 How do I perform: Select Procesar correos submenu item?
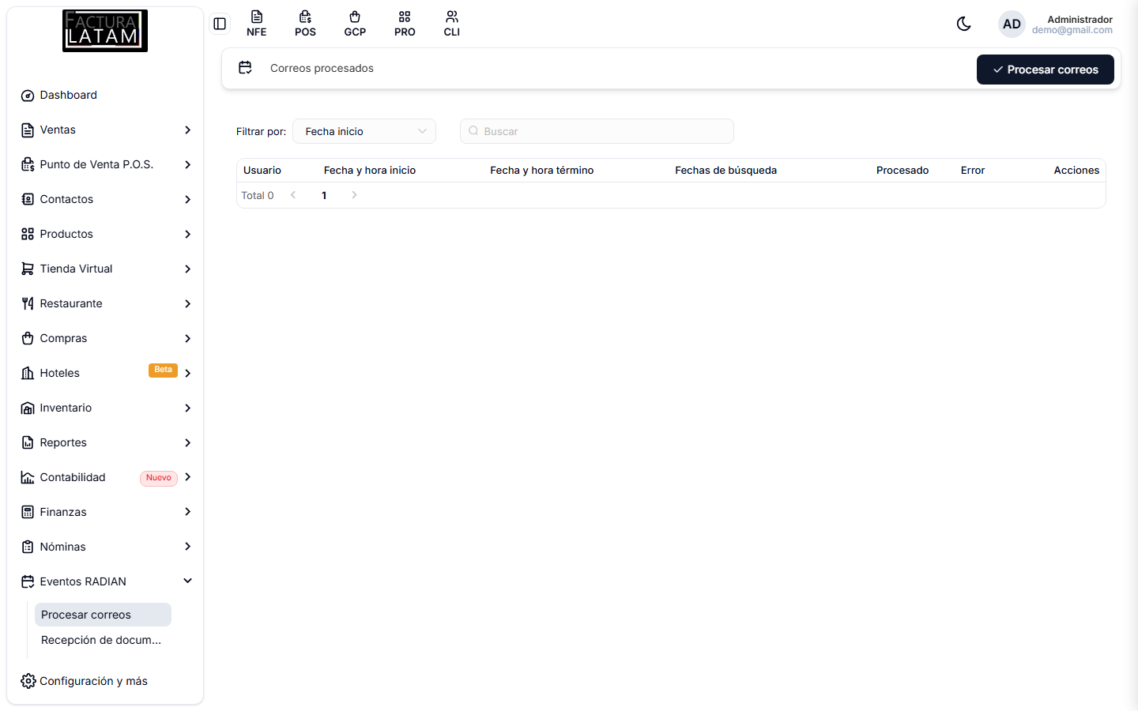tap(103, 615)
